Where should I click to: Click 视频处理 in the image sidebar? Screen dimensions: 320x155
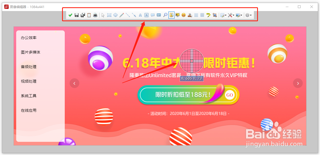point(29,81)
